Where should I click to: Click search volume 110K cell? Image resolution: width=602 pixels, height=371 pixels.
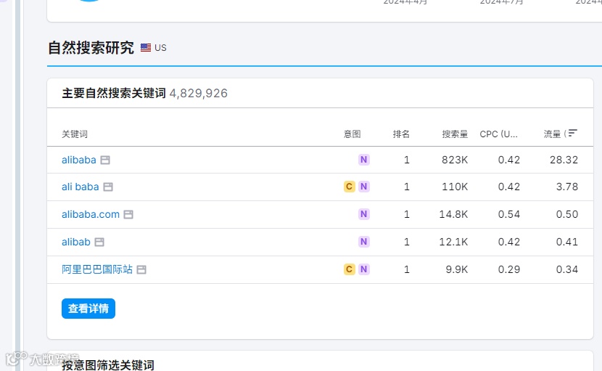click(455, 187)
